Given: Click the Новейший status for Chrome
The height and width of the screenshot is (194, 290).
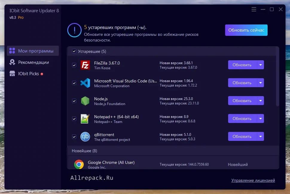Looking at the screenshot, I should pyautogui.click(x=238, y=164).
